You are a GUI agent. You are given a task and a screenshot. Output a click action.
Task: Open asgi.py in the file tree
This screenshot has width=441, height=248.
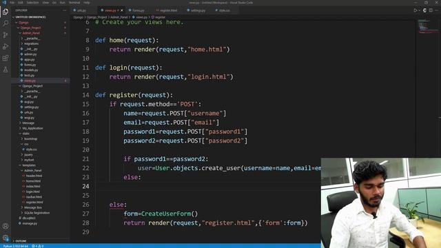pyautogui.click(x=29, y=102)
